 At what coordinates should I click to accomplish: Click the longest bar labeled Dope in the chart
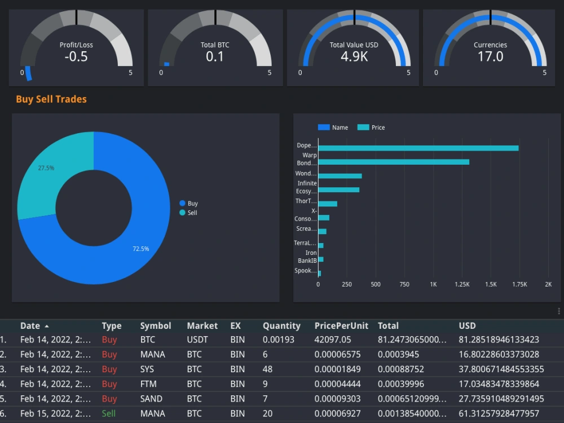tap(417, 147)
